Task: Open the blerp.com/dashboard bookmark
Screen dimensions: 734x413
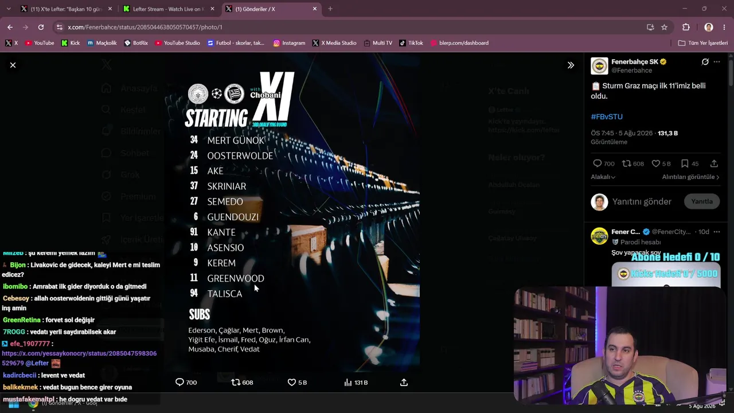Action: pos(459,43)
